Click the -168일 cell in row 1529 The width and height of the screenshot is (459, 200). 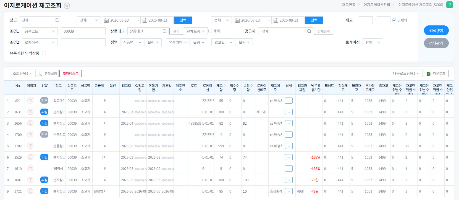point(315,157)
